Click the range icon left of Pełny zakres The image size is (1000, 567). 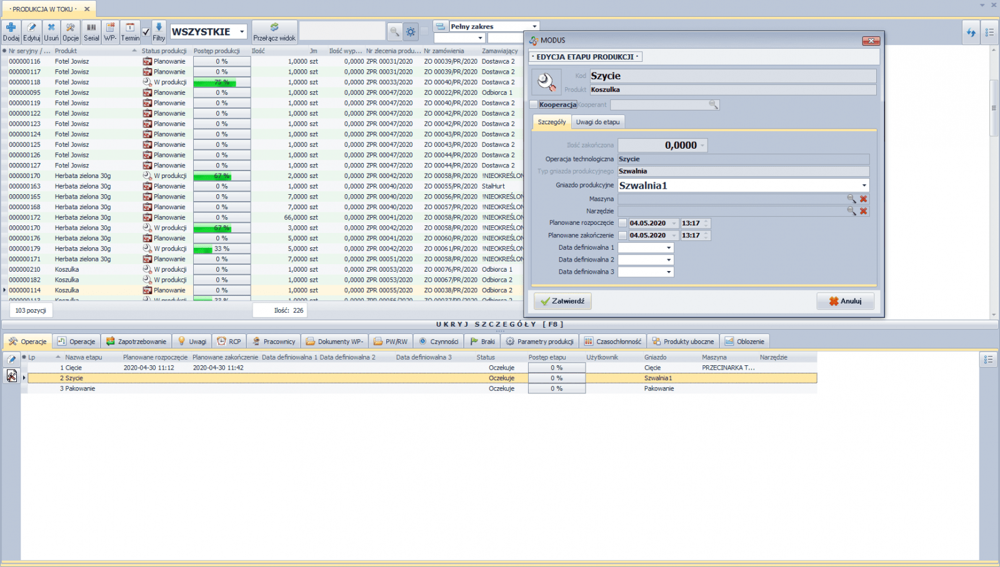point(440,26)
